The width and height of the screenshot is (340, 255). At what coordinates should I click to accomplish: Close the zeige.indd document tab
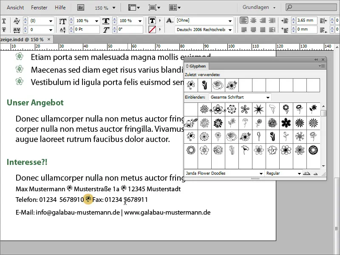click(49, 39)
